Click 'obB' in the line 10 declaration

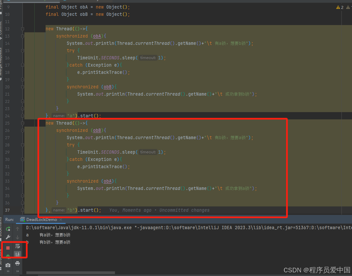click(x=84, y=15)
